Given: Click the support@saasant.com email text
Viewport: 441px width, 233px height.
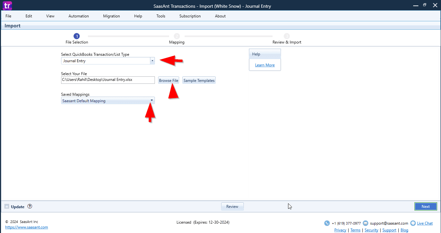Looking at the screenshot, I should tap(389, 223).
